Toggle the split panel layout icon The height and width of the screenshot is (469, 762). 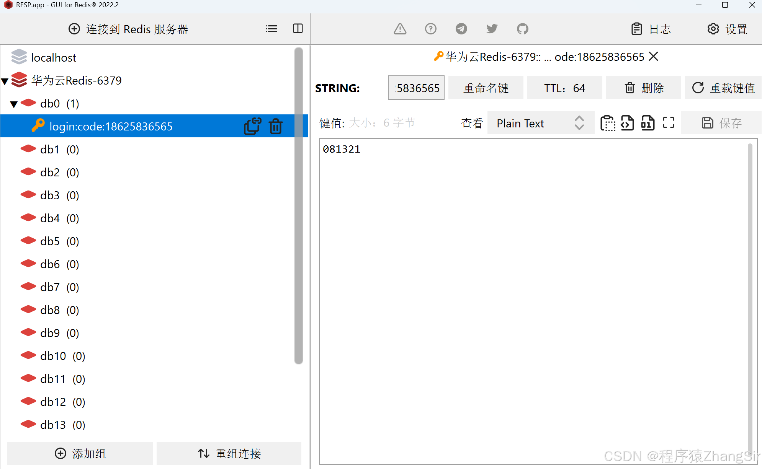298,29
